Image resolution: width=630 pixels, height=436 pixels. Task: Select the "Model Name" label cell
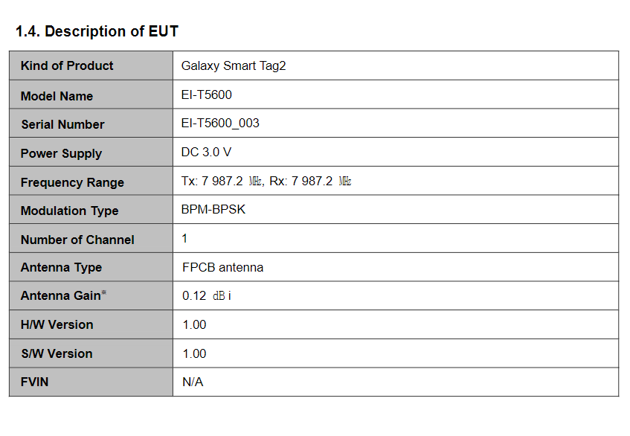pos(57,96)
